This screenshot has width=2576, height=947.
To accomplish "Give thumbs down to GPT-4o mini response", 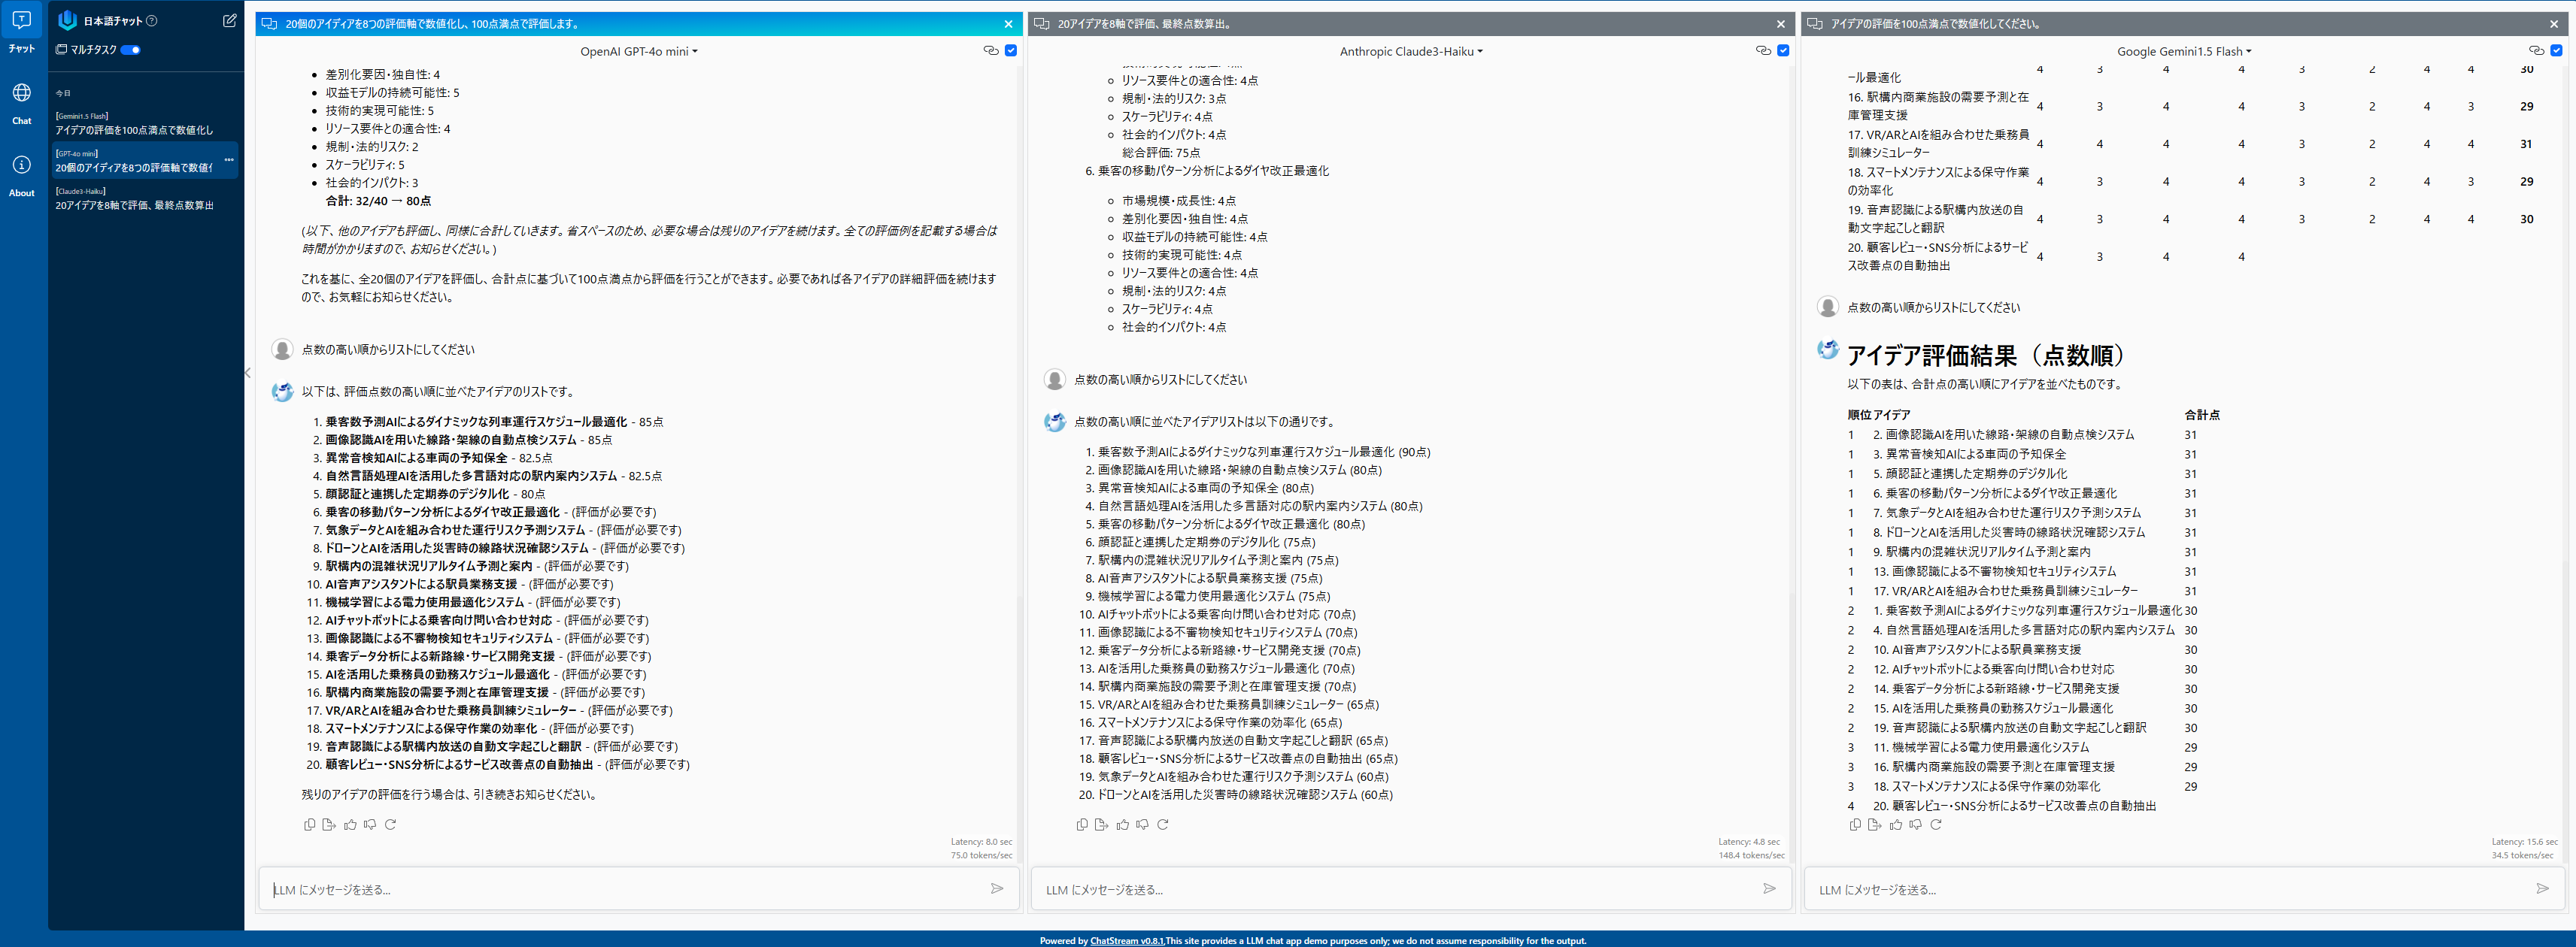I will click(x=370, y=825).
